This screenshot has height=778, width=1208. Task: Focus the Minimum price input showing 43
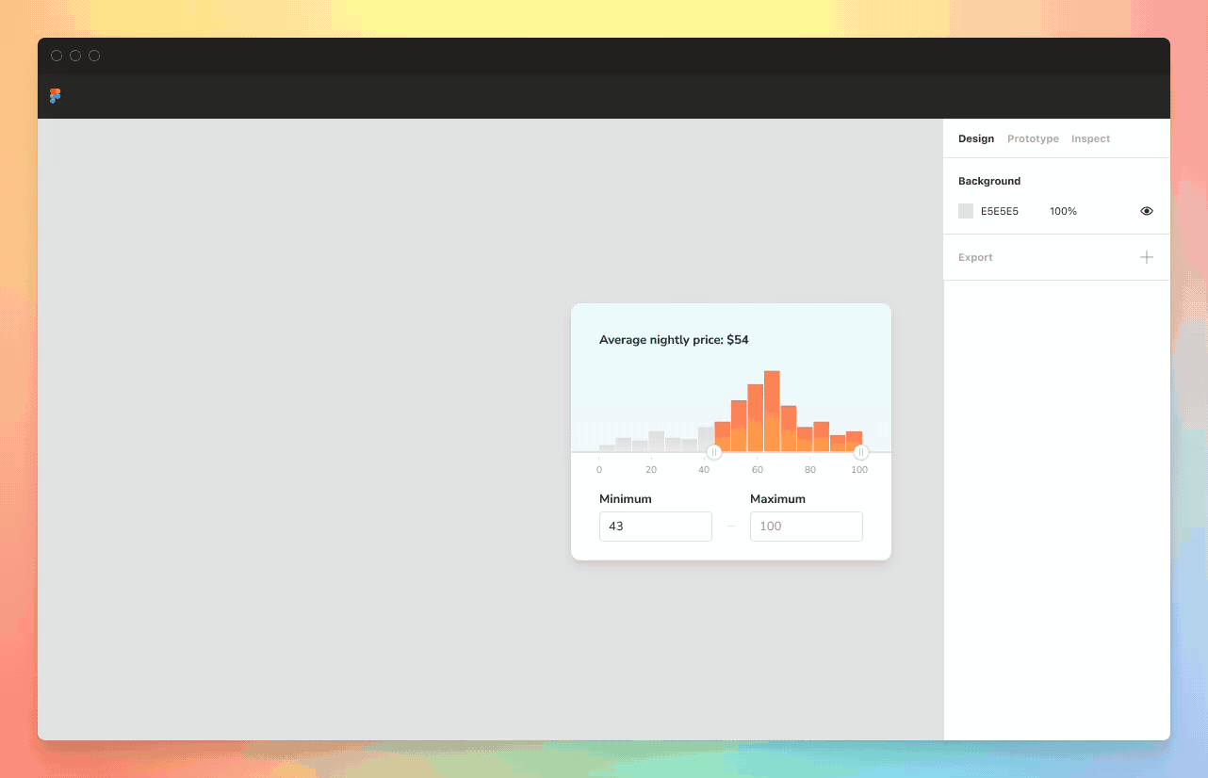[655, 527]
